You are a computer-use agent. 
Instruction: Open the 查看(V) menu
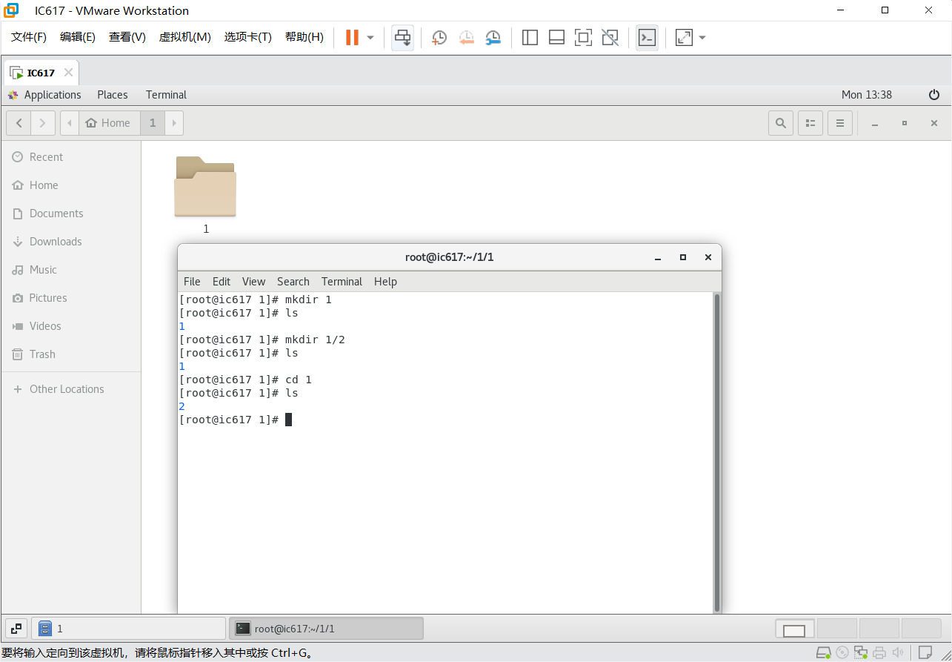(127, 37)
